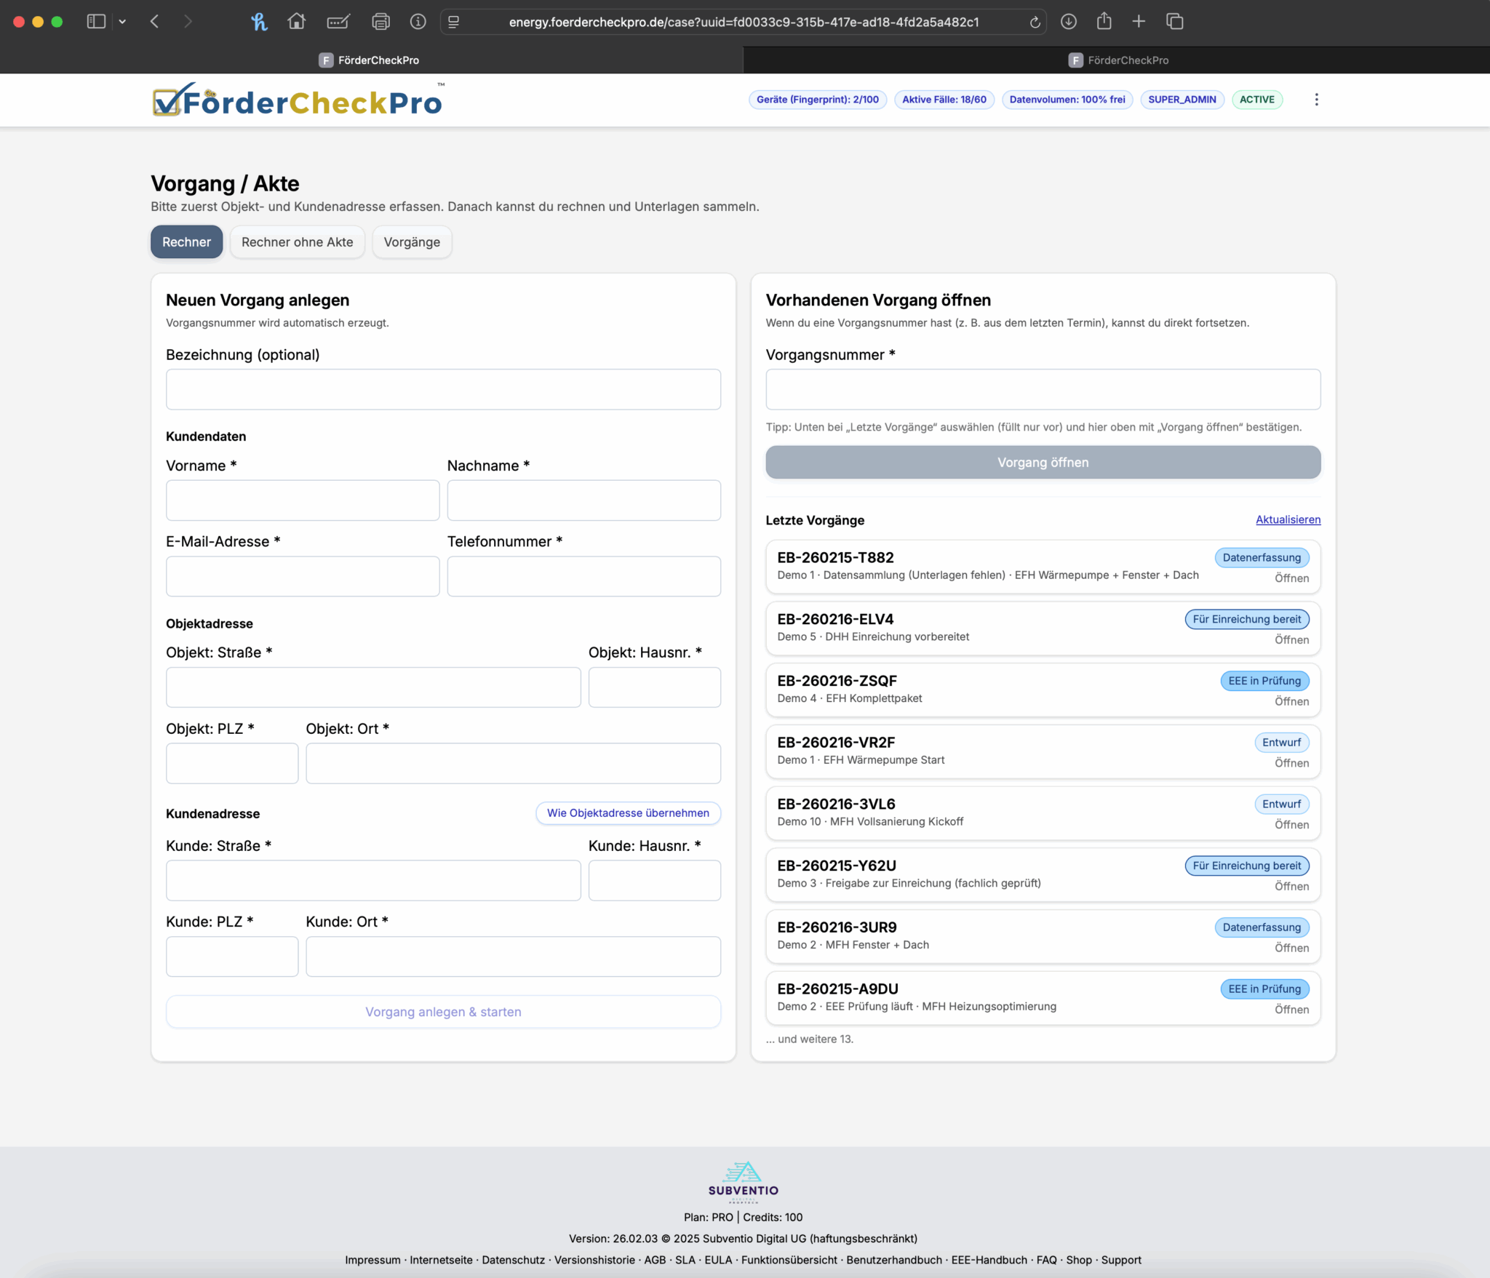Viewport: 1490px width, 1278px height.
Task: Click the Safari sidebar toggle icon
Action: pos(96,22)
